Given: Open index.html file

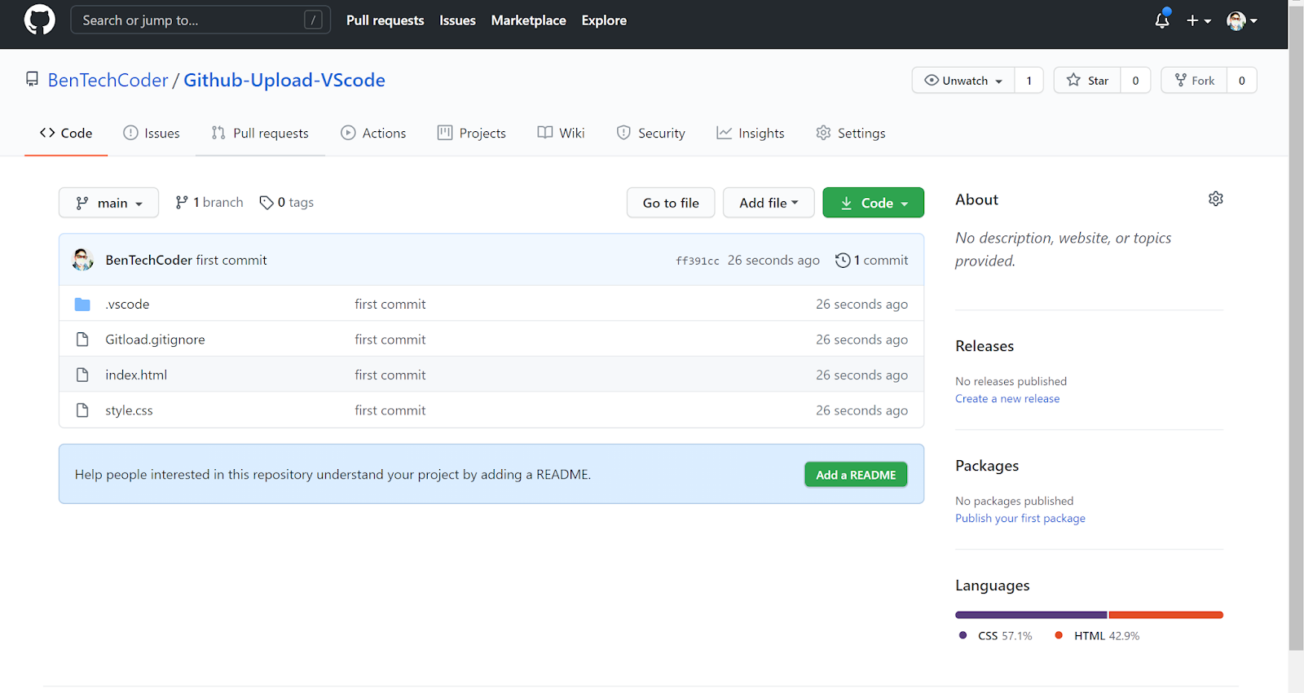Looking at the screenshot, I should coord(136,375).
